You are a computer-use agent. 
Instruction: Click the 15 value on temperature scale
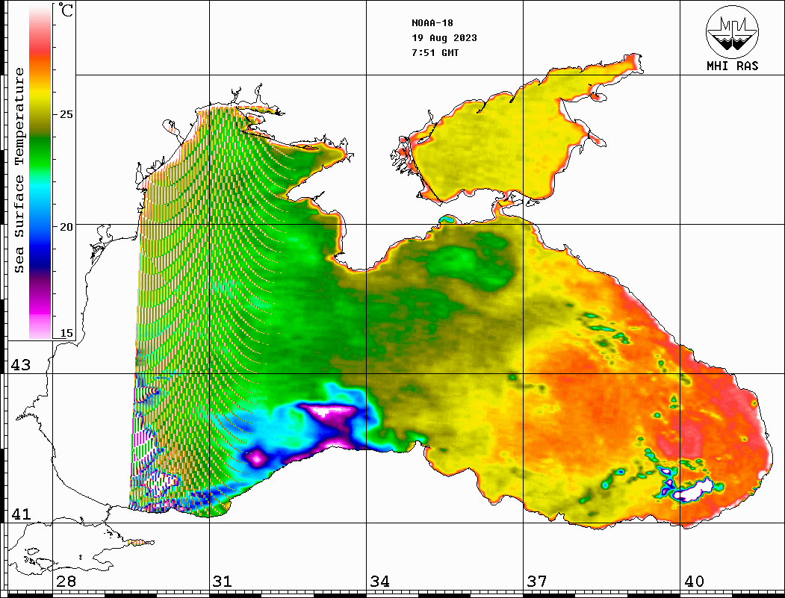coord(66,333)
